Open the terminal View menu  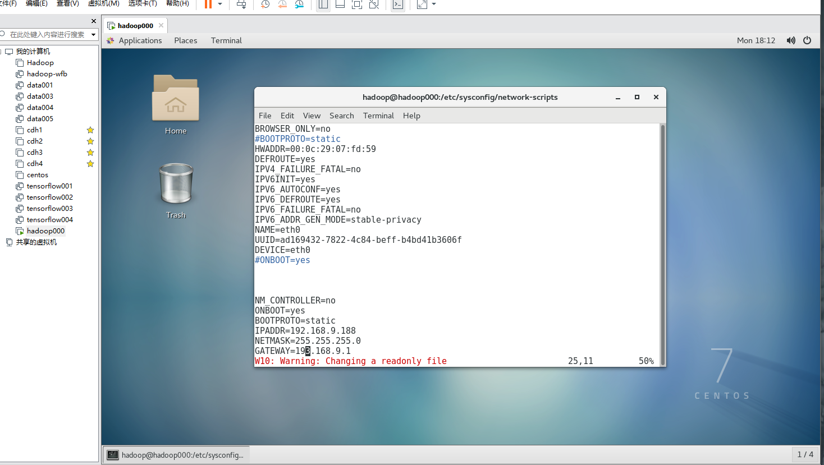[x=312, y=116]
